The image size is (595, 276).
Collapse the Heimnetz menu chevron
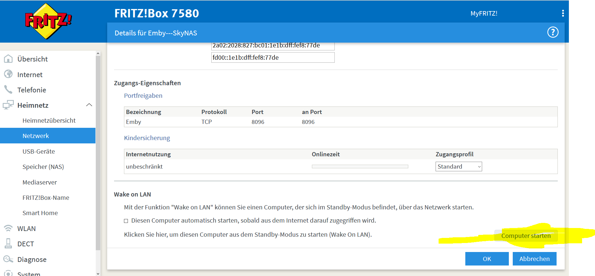(x=89, y=105)
